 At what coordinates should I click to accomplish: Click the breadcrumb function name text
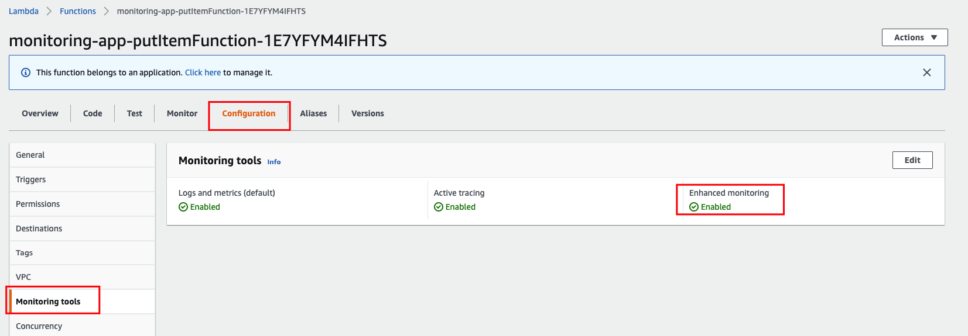click(211, 11)
